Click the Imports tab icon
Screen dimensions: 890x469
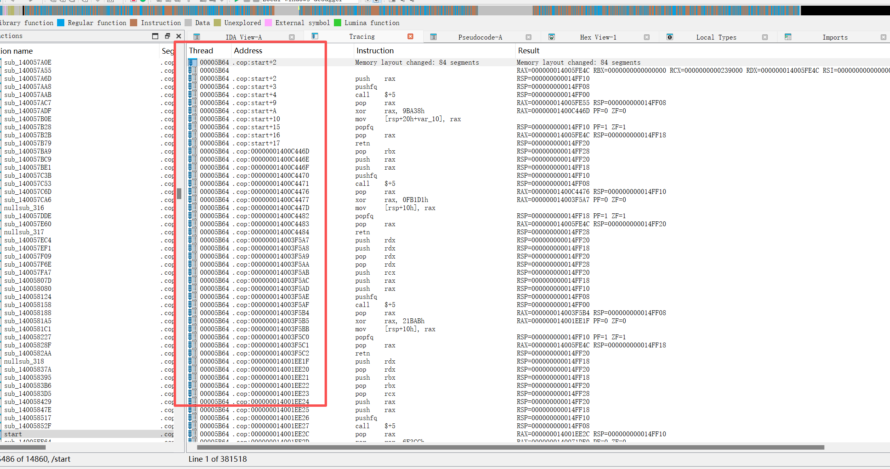pyautogui.click(x=788, y=37)
